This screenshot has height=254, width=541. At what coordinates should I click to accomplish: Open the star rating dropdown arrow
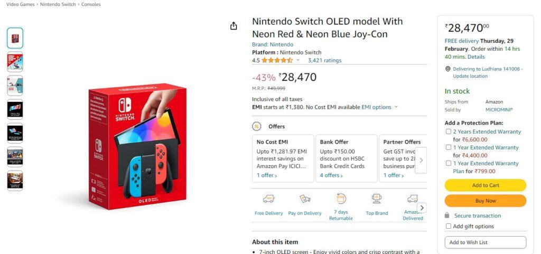[298, 60]
